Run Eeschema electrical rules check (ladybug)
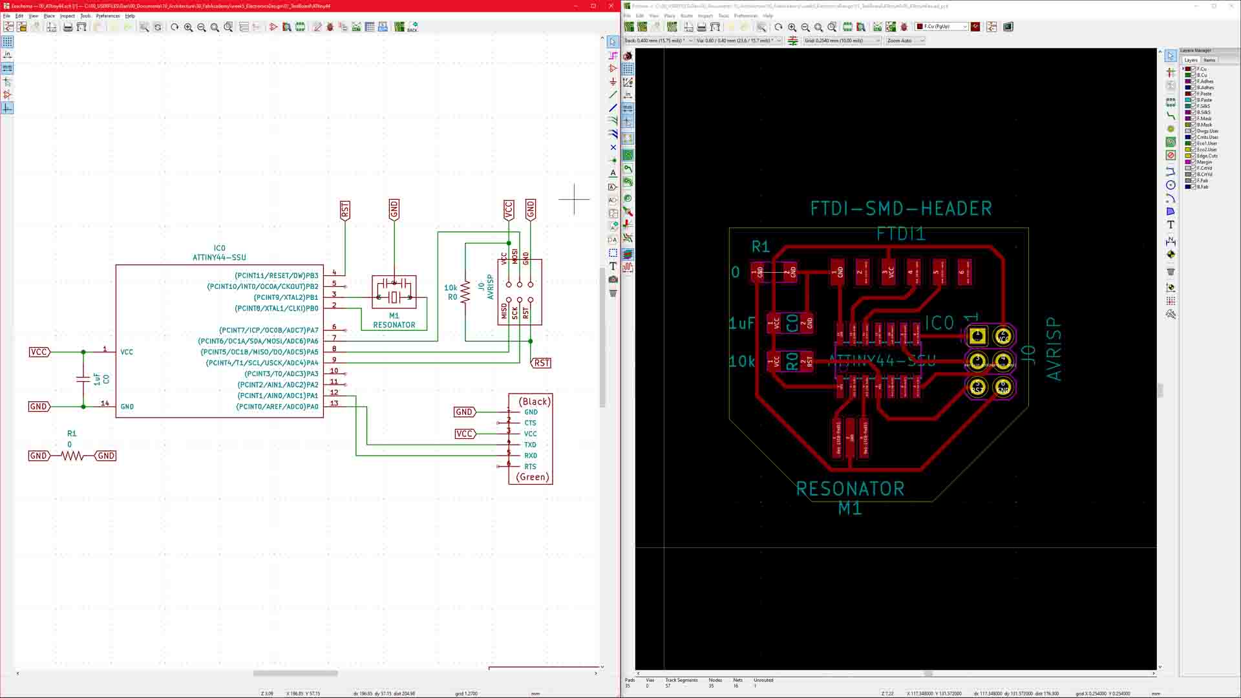1241x698 pixels. tap(330, 27)
